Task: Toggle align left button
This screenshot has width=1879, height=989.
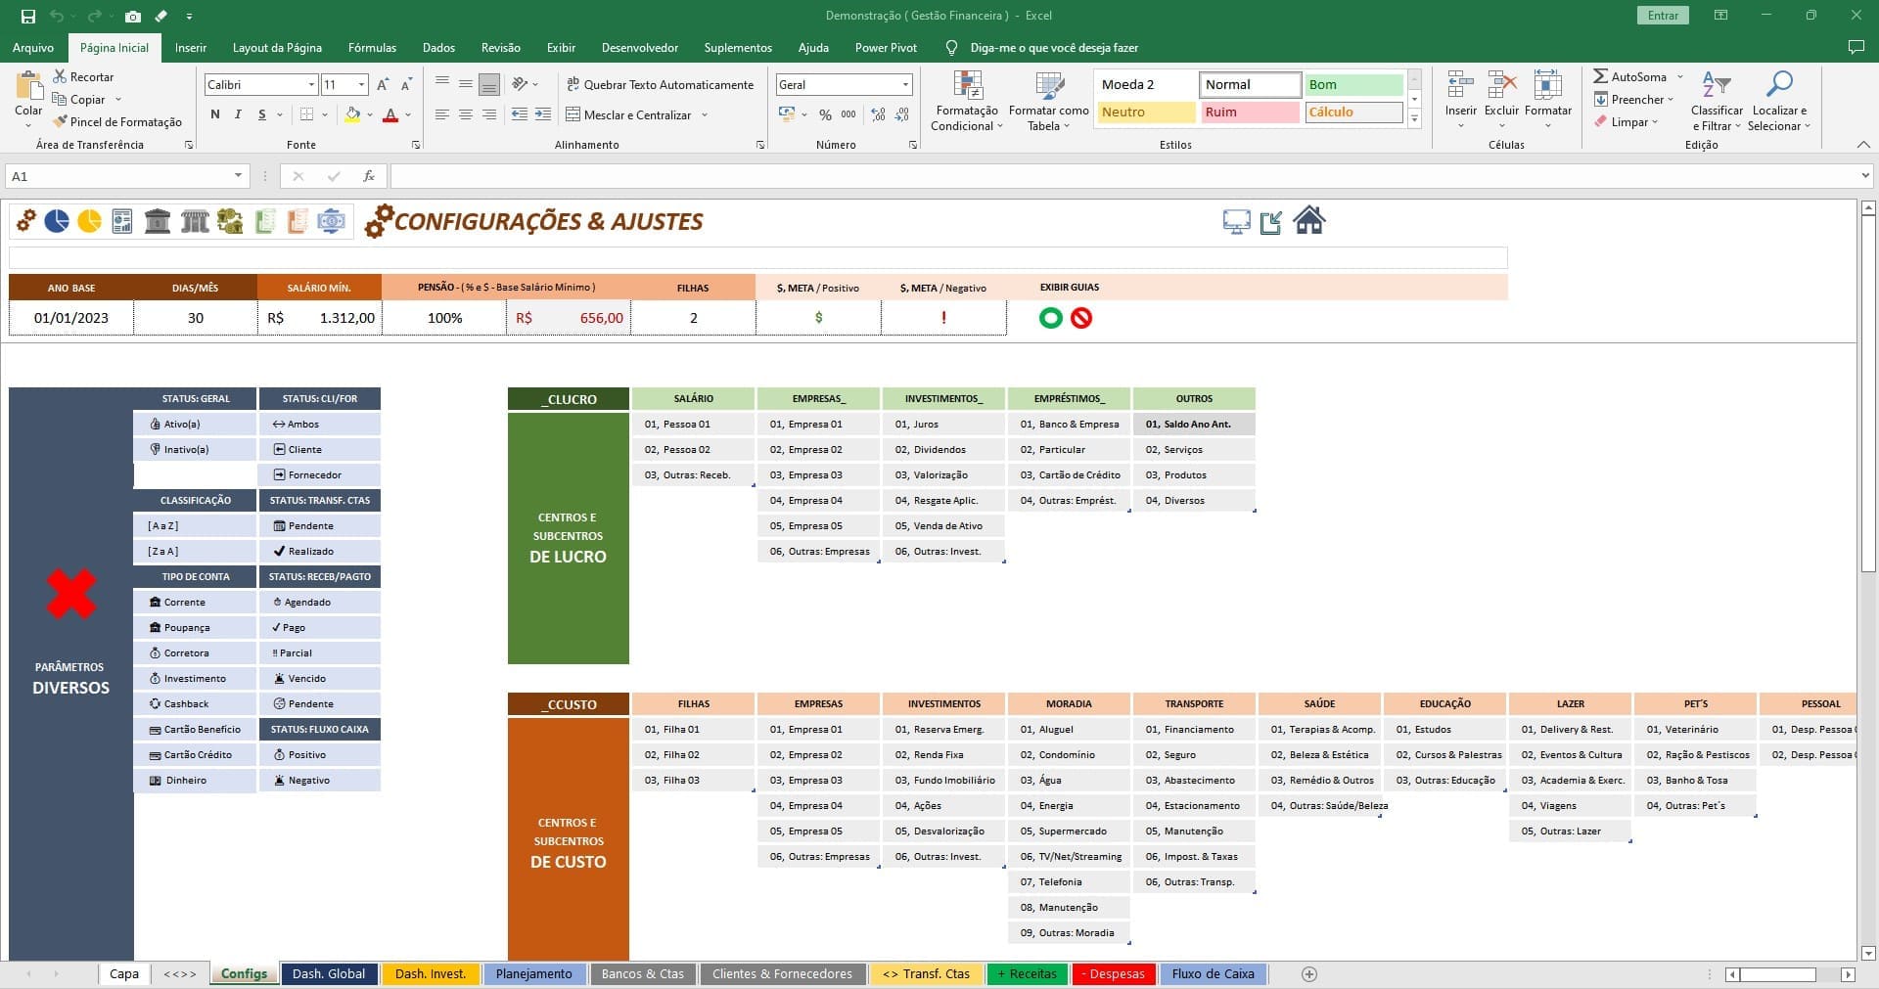Action: click(442, 115)
